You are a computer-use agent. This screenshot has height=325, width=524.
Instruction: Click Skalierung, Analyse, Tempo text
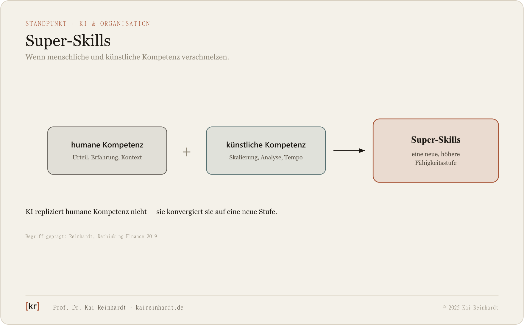266,158
